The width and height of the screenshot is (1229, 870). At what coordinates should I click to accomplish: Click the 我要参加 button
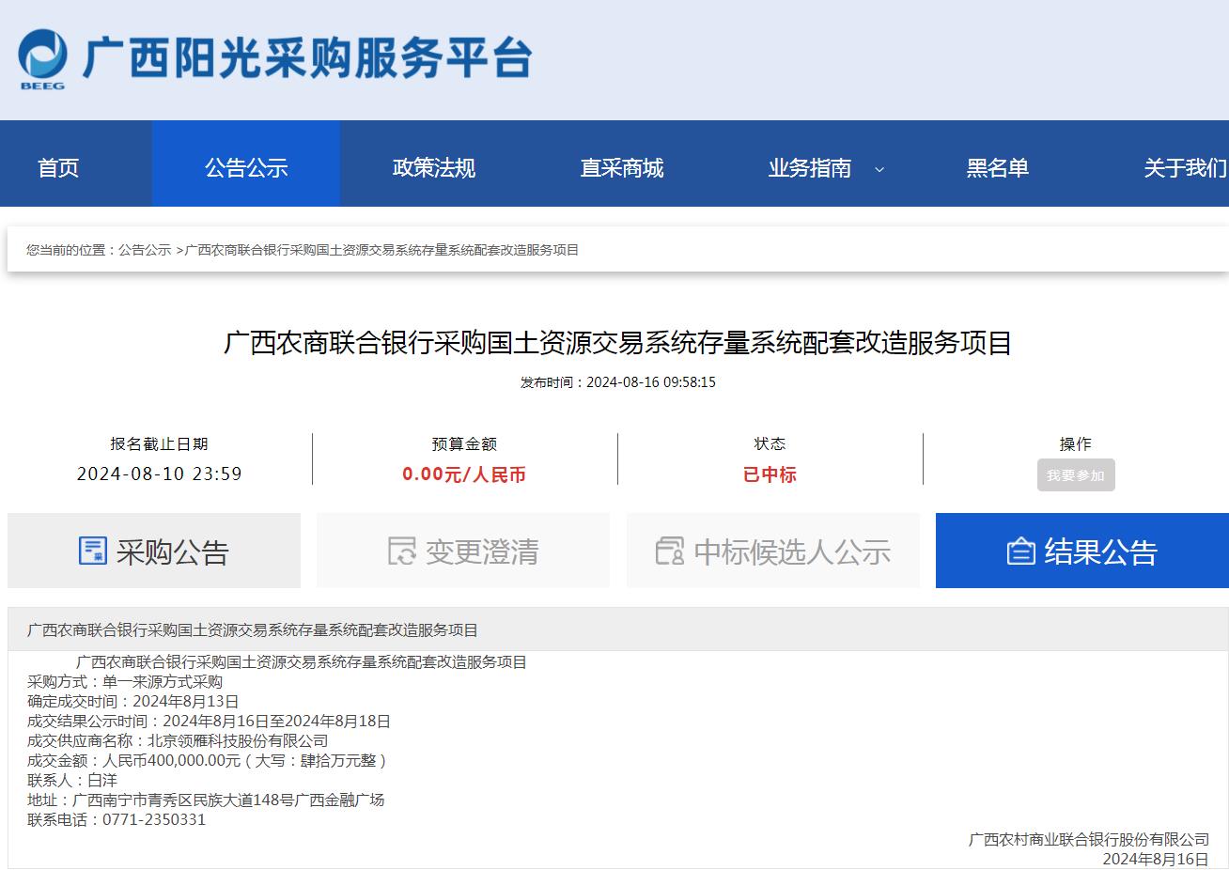[1076, 475]
